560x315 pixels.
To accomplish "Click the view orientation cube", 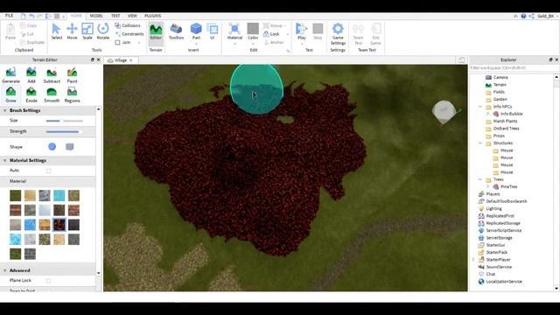I will [444, 112].
